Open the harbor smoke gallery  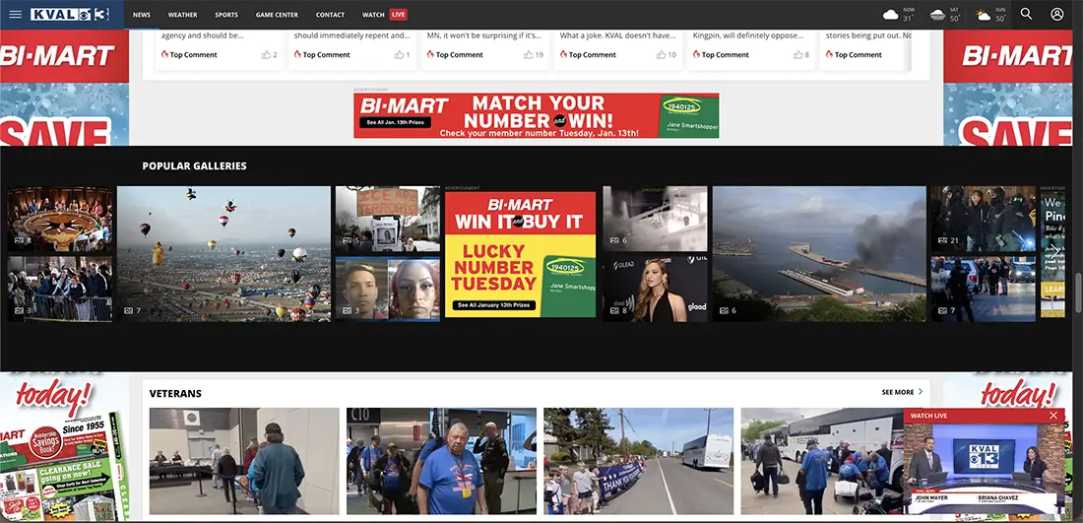(819, 253)
